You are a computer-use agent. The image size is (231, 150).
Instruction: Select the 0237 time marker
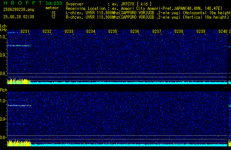pyautogui.click(x=157, y=31)
